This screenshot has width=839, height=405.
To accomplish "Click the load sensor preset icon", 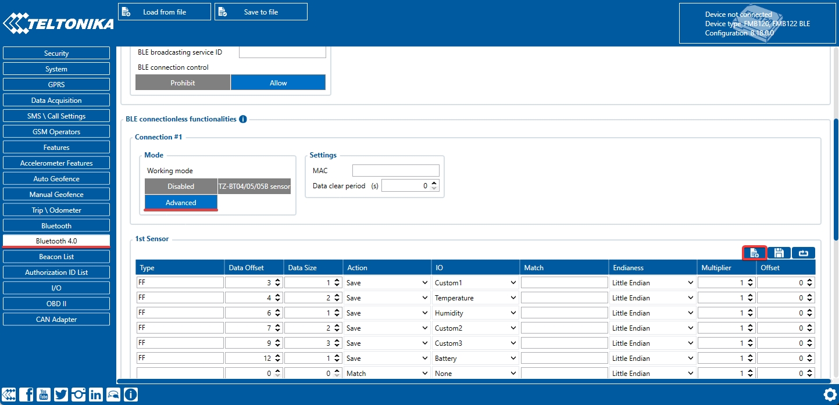I will (755, 253).
